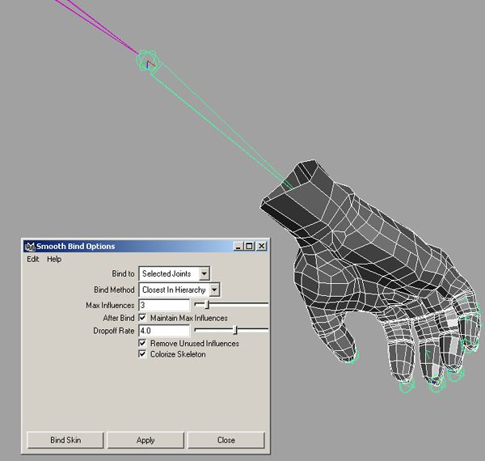Expand the Bind Method dropdown
485x461 pixels.
(x=179, y=290)
